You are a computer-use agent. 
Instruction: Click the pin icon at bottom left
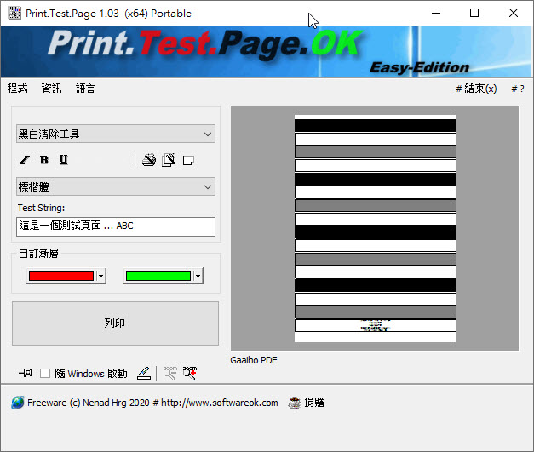point(26,373)
